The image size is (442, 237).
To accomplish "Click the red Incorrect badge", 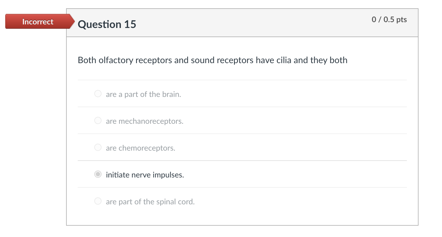I will 37,22.
